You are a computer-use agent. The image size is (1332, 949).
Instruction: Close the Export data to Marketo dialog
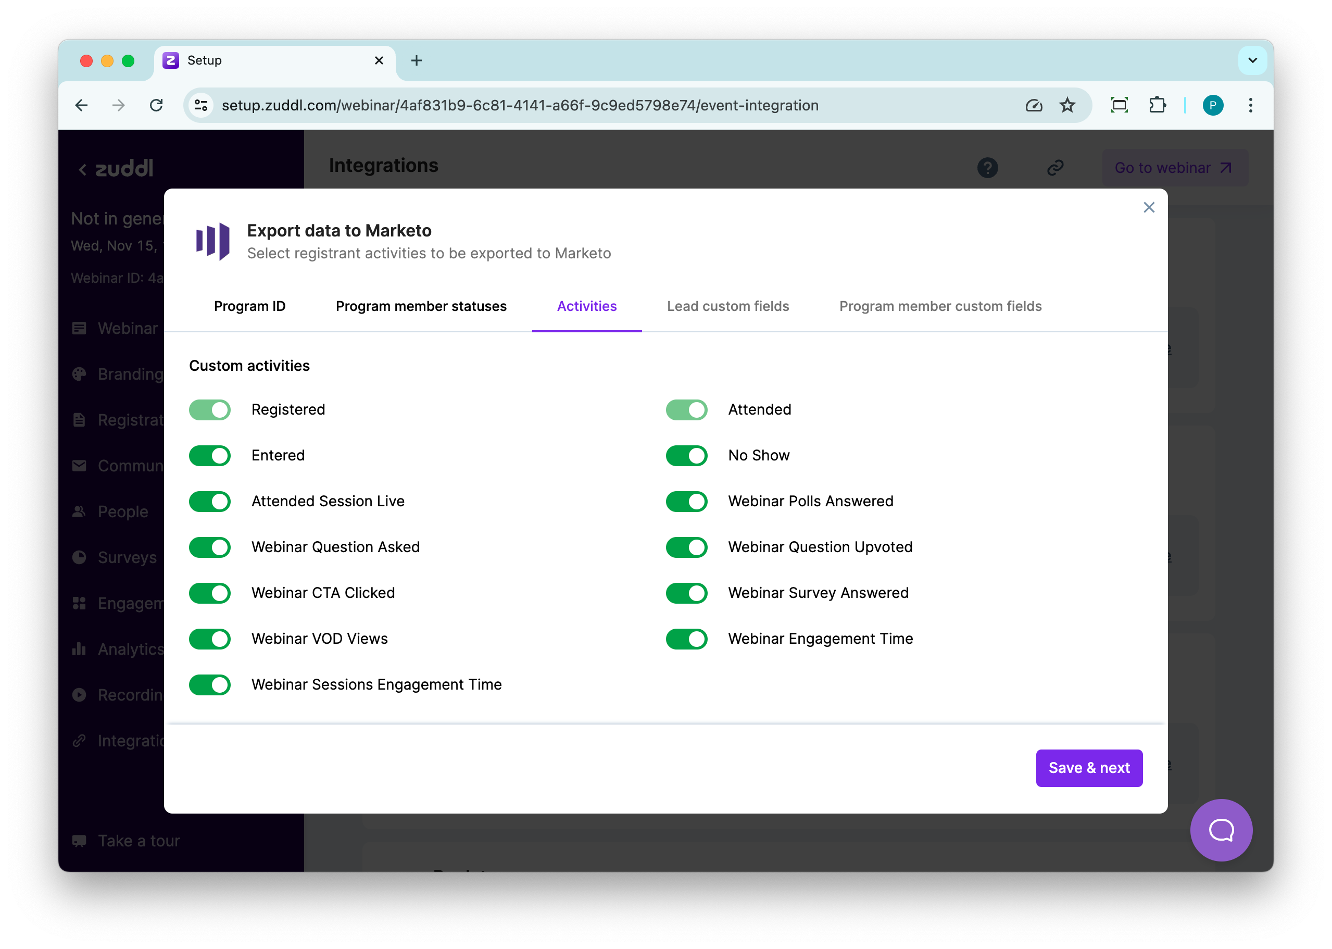click(x=1149, y=207)
